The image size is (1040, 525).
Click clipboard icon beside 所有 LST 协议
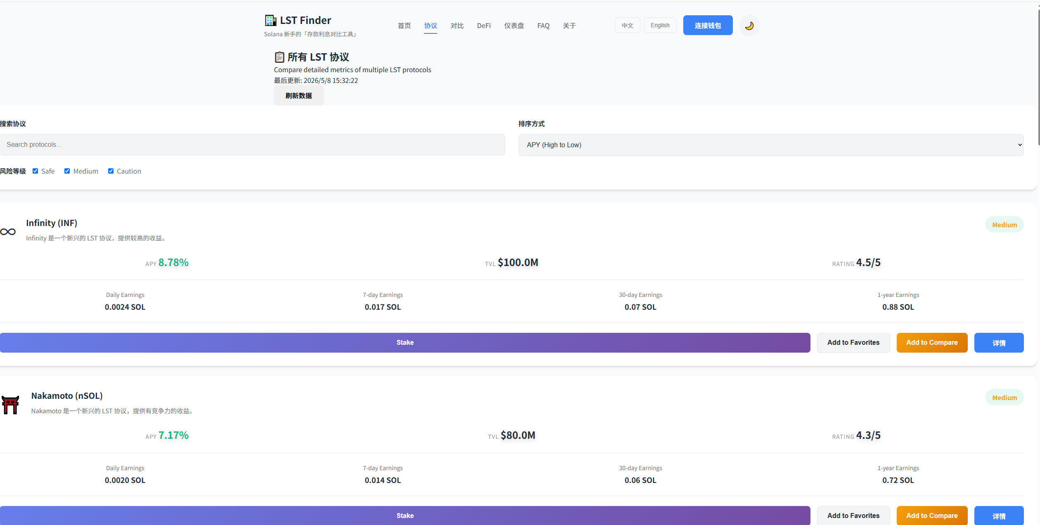(x=280, y=57)
